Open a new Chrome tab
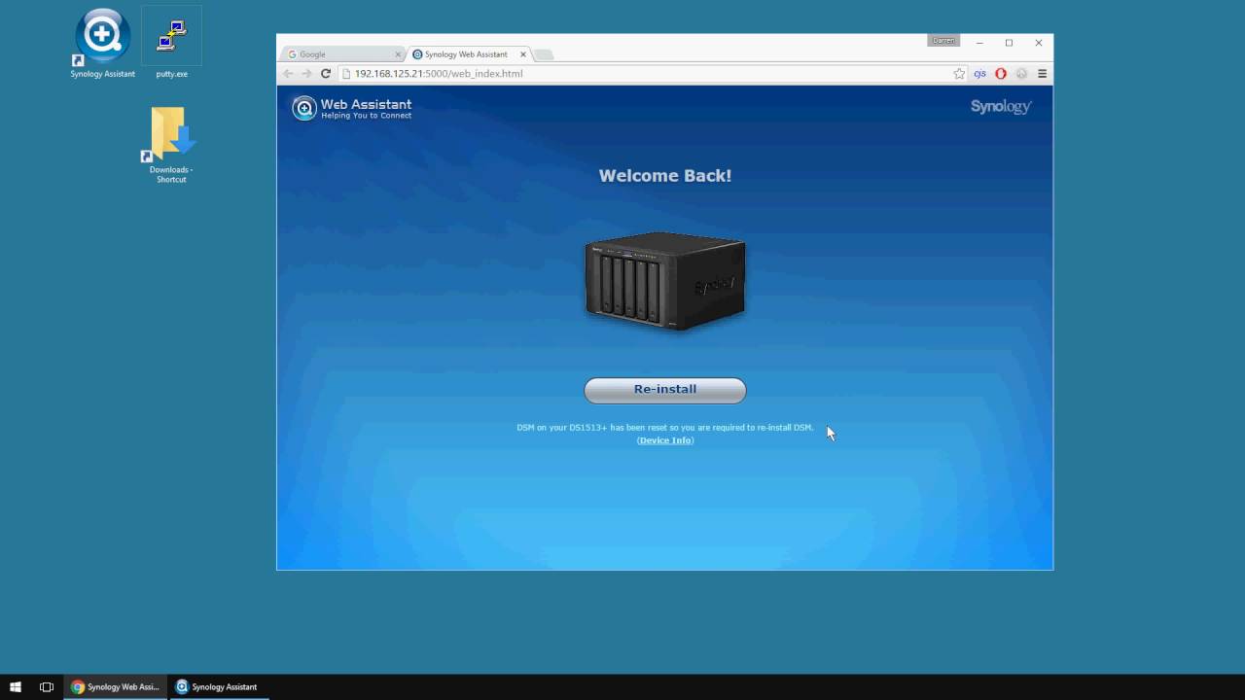This screenshot has height=700, width=1245. pyautogui.click(x=544, y=54)
